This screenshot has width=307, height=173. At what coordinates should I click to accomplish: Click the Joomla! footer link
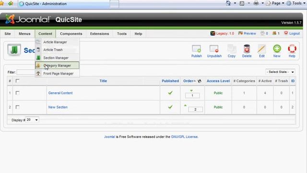point(109,136)
